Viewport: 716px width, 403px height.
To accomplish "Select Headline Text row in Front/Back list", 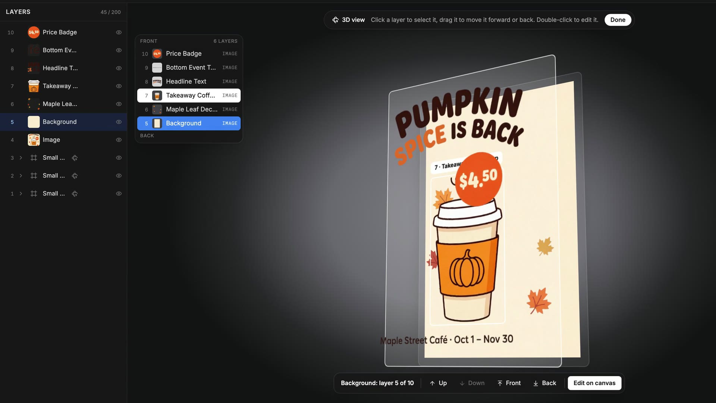I will coord(189,81).
